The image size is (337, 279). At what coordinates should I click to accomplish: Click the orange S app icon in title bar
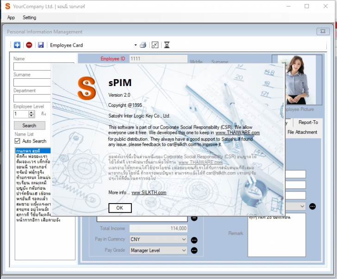pos(7,6)
